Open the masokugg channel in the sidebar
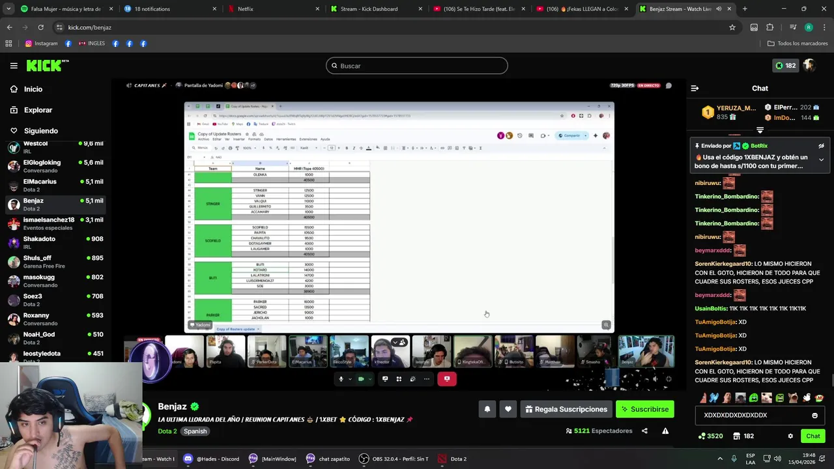Screen dimensions: 834x469 [55, 281]
